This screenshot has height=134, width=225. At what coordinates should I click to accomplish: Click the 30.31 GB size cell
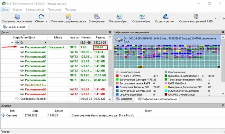coord(100,75)
